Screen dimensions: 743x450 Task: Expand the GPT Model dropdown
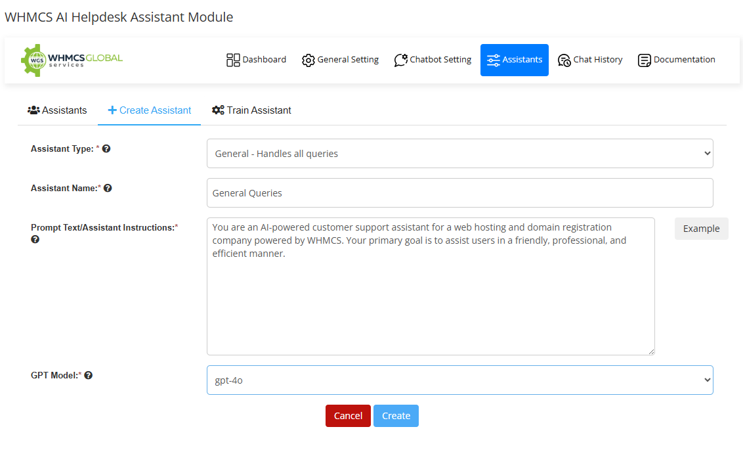459,380
